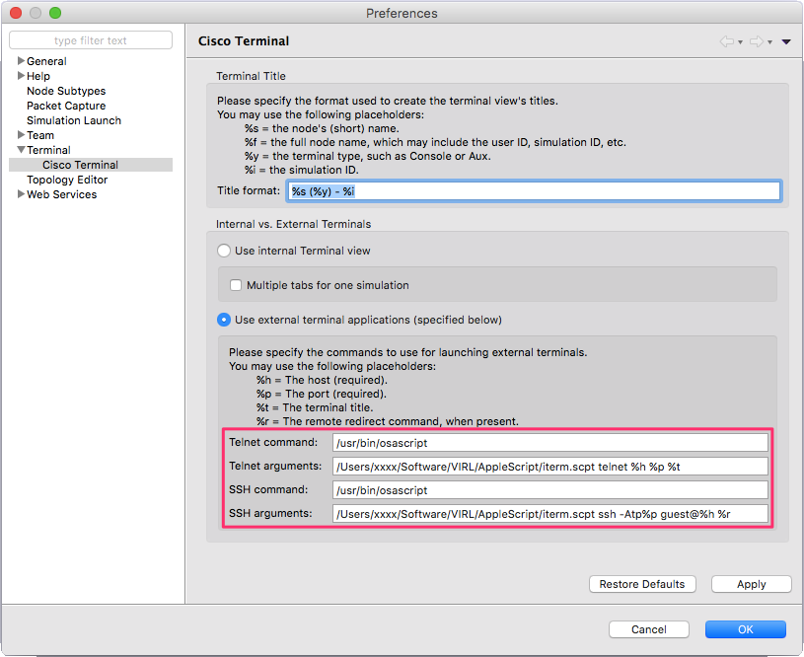The image size is (804, 657).
Task: Click the Telnet command field
Action: pyautogui.click(x=550, y=443)
